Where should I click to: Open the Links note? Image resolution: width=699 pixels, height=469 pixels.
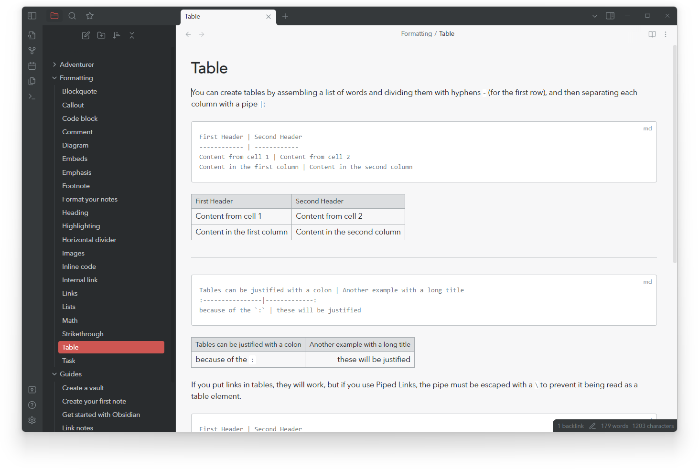pos(70,293)
